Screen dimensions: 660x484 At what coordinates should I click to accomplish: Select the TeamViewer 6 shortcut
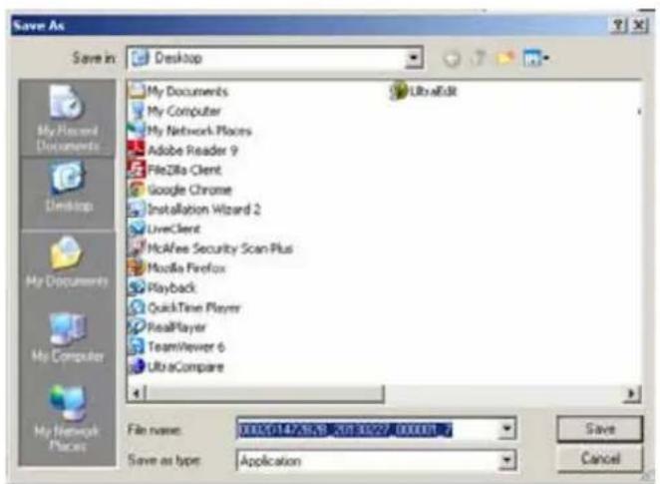(x=176, y=346)
